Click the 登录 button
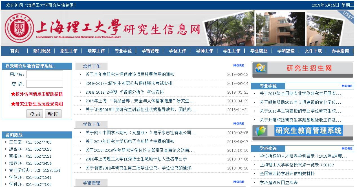The width and height of the screenshot is (357, 187). (35, 114)
